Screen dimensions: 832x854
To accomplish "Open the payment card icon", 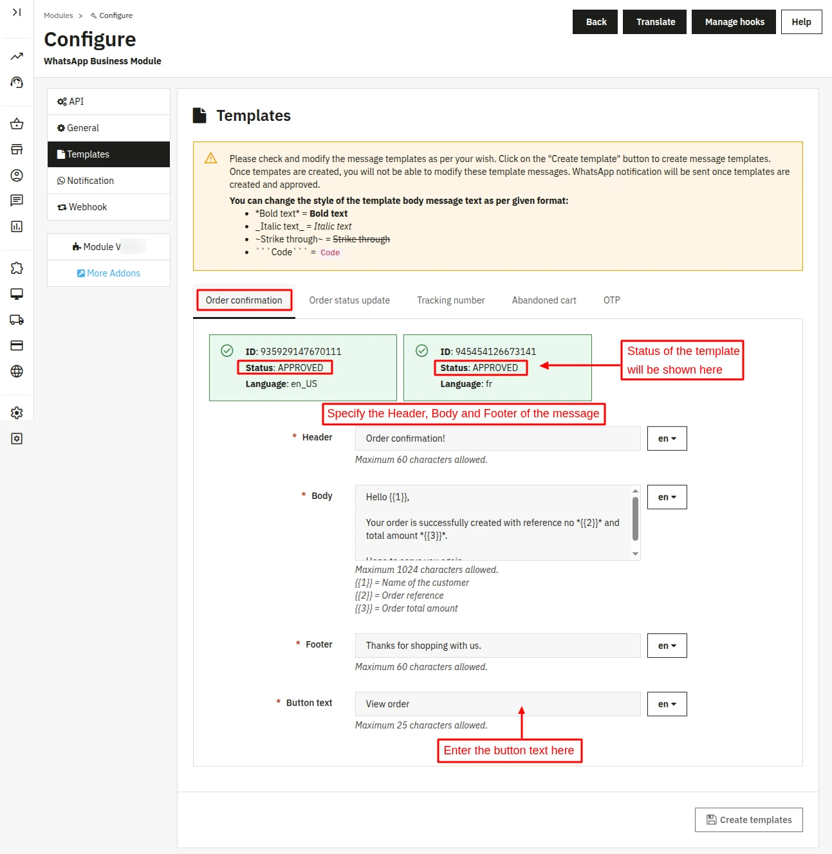I will pyautogui.click(x=17, y=345).
